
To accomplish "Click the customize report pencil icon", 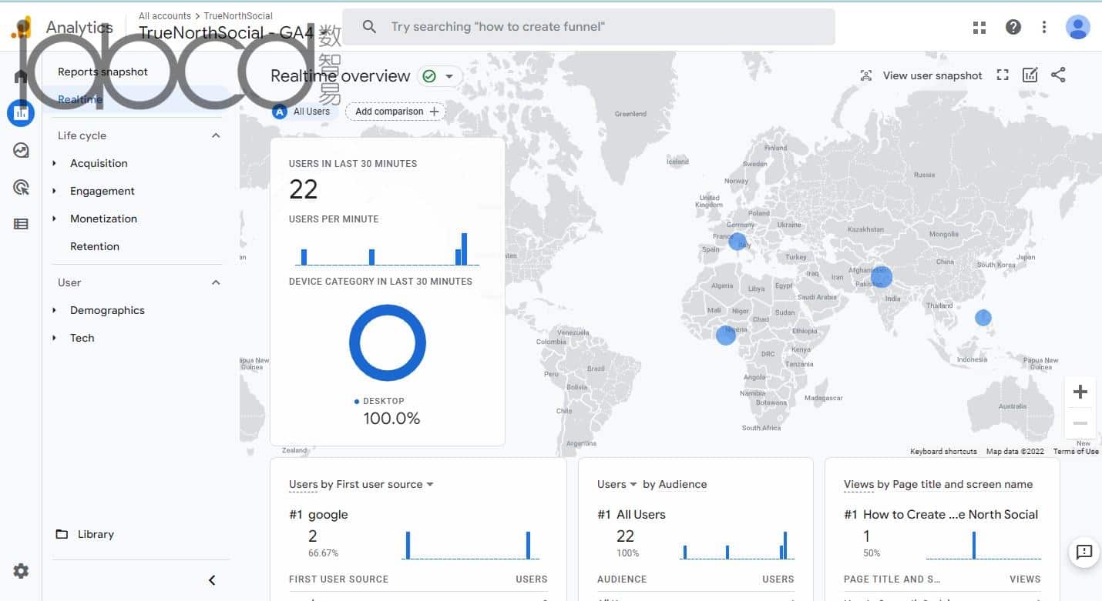I will click(1030, 75).
